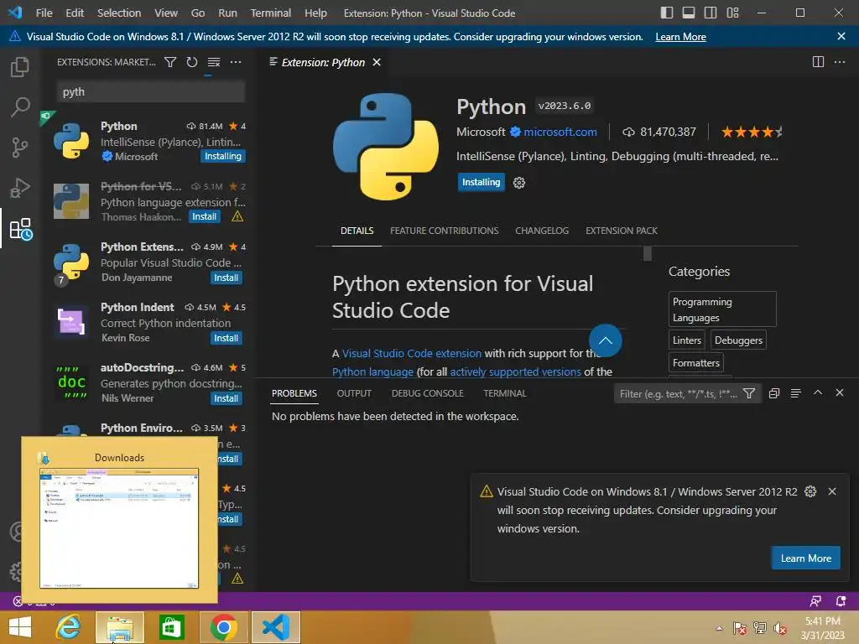Switch to the EXTENSION PACK tab
The width and height of the screenshot is (859, 644).
pos(622,231)
